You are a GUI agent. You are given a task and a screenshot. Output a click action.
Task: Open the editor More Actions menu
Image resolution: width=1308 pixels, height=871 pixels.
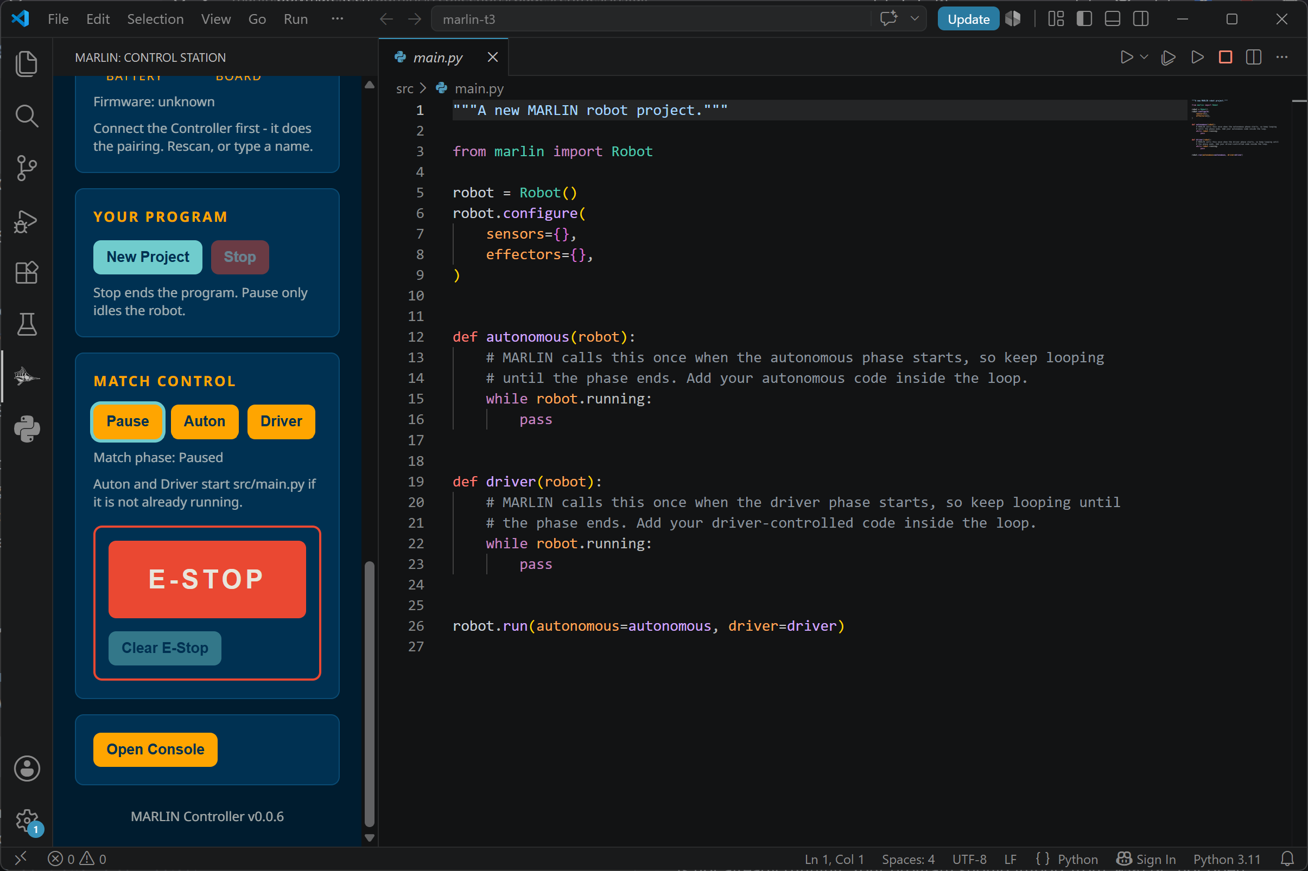1282,57
